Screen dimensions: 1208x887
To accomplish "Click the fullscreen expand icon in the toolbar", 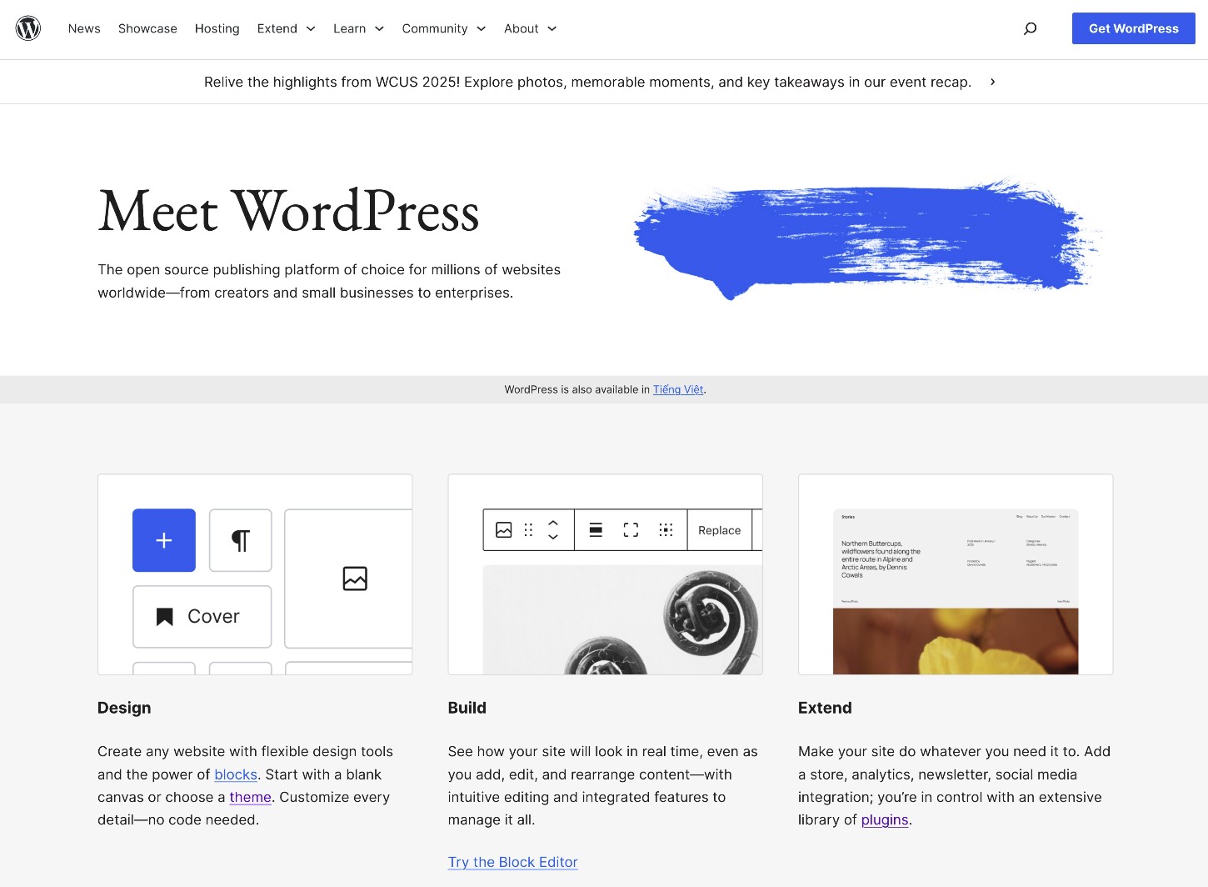I will [630, 529].
